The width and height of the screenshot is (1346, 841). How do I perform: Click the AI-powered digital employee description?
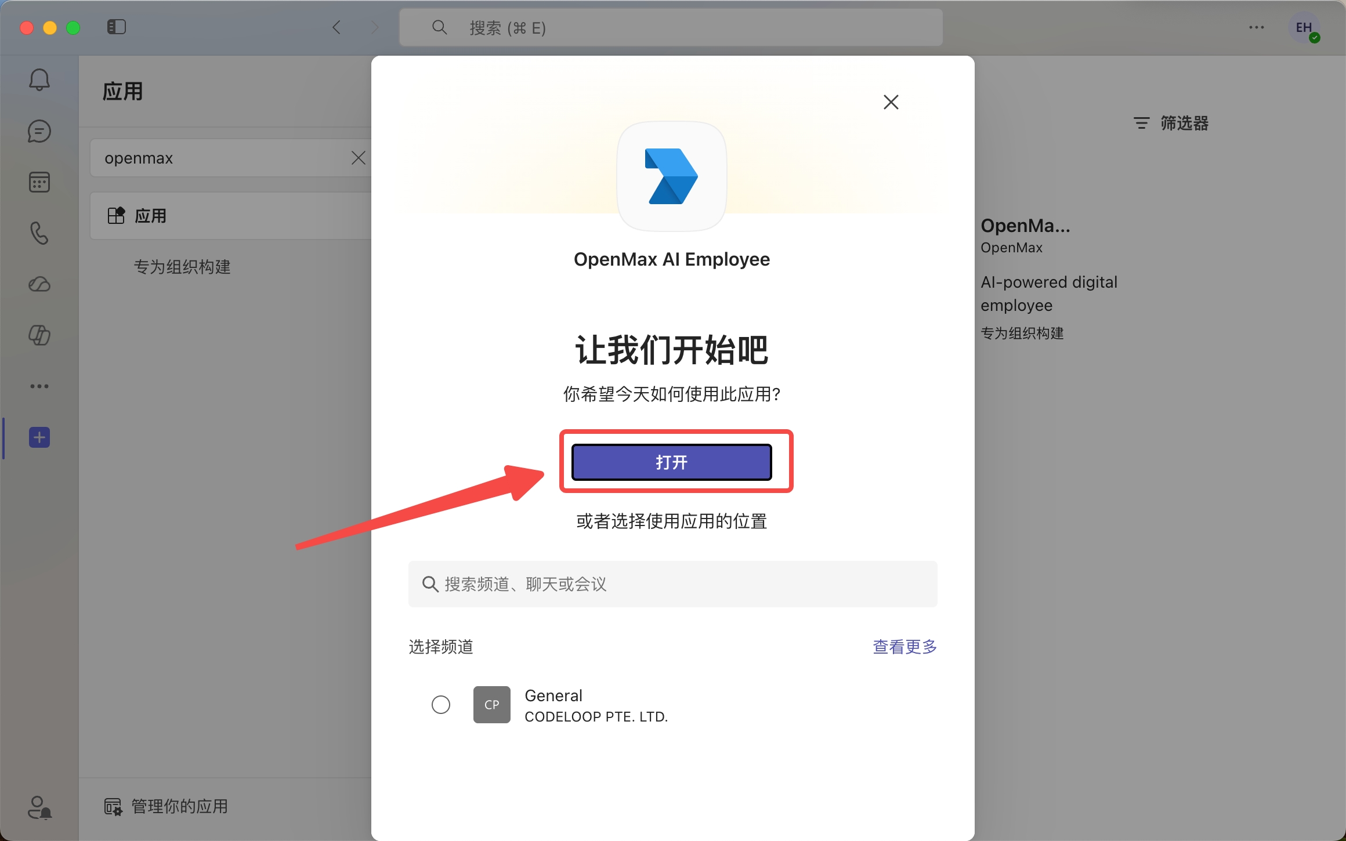point(1049,293)
